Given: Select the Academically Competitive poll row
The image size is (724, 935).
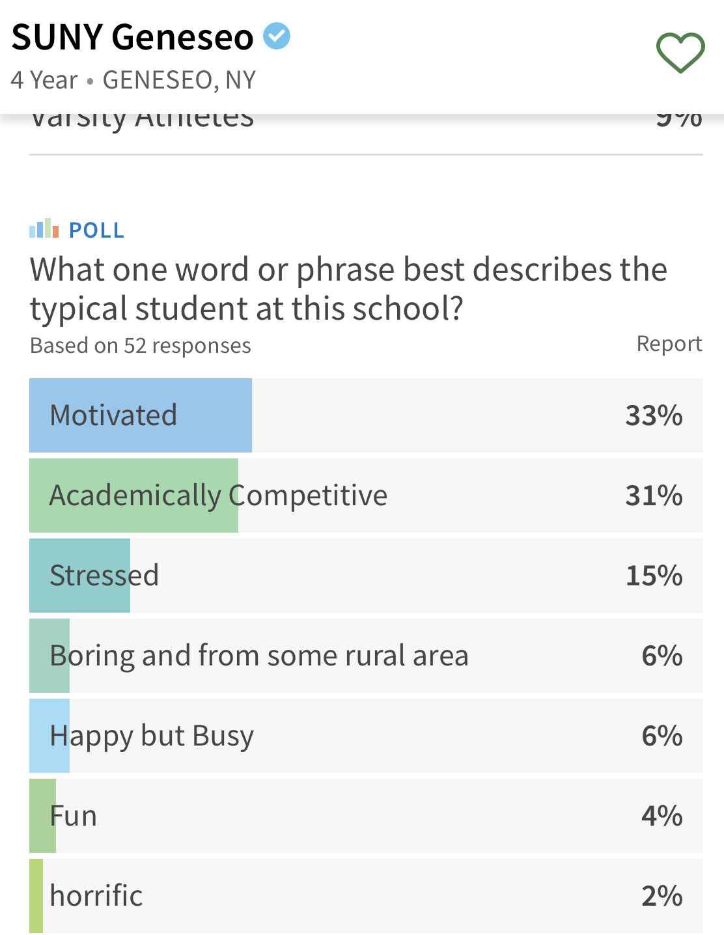Looking at the screenshot, I should pos(366,495).
